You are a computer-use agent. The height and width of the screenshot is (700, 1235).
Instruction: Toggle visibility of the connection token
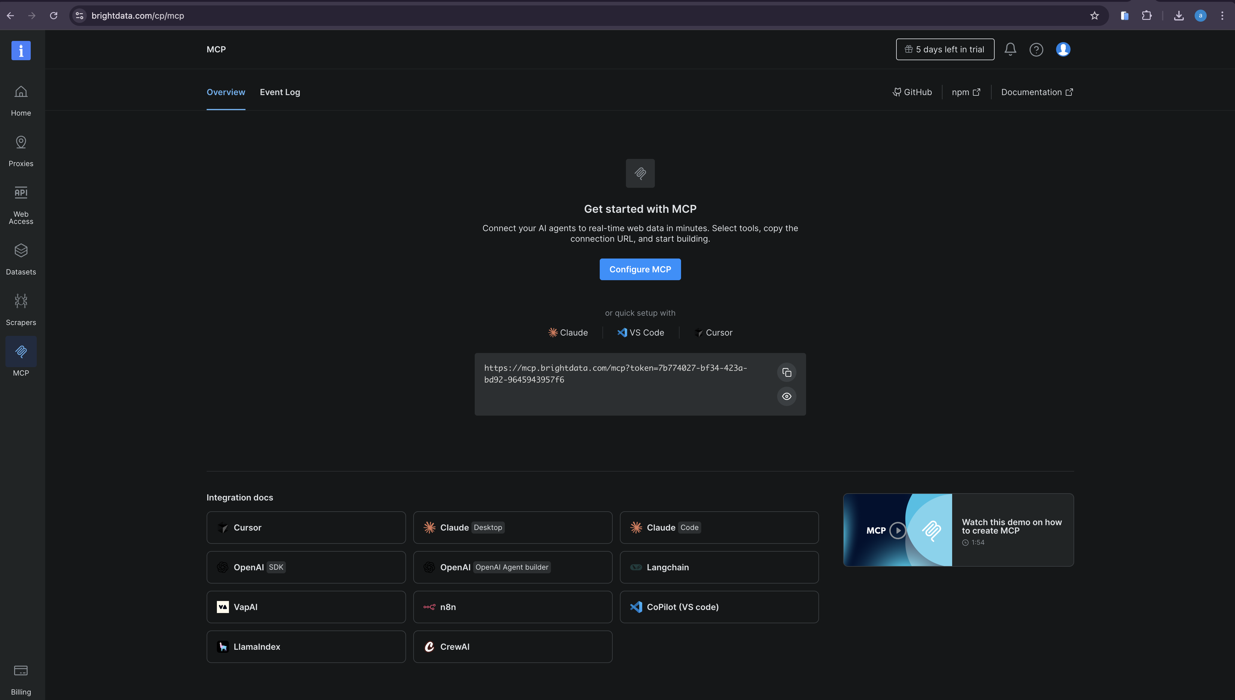(786, 396)
